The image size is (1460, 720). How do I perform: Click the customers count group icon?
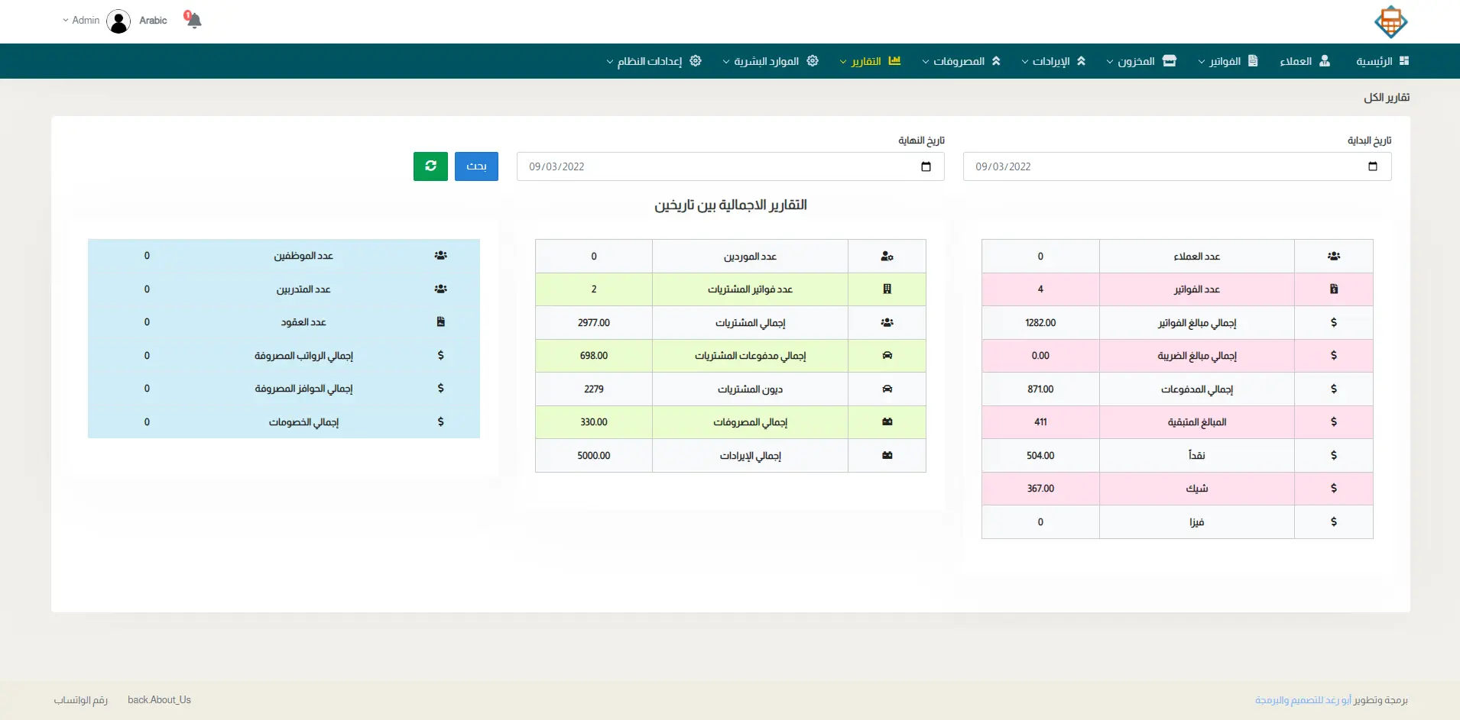coord(1333,257)
